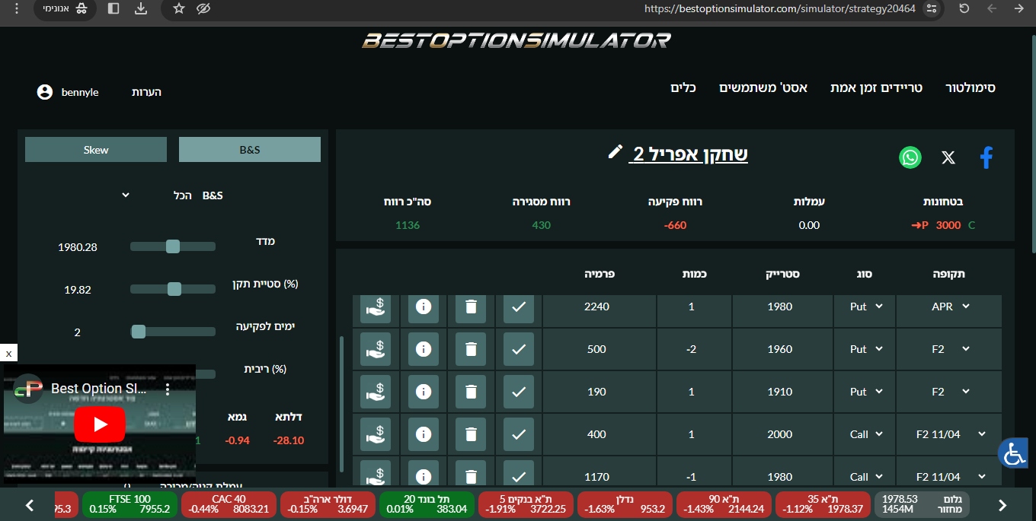Open the סימולטור menu item
1036x521 pixels.
pyautogui.click(x=970, y=88)
